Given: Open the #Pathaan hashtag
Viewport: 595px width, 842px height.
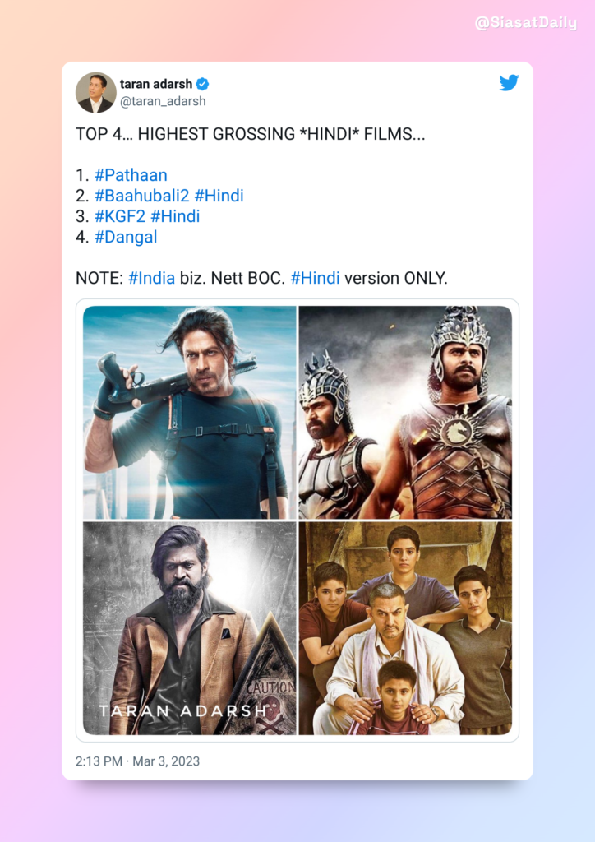Looking at the screenshot, I should [131, 175].
